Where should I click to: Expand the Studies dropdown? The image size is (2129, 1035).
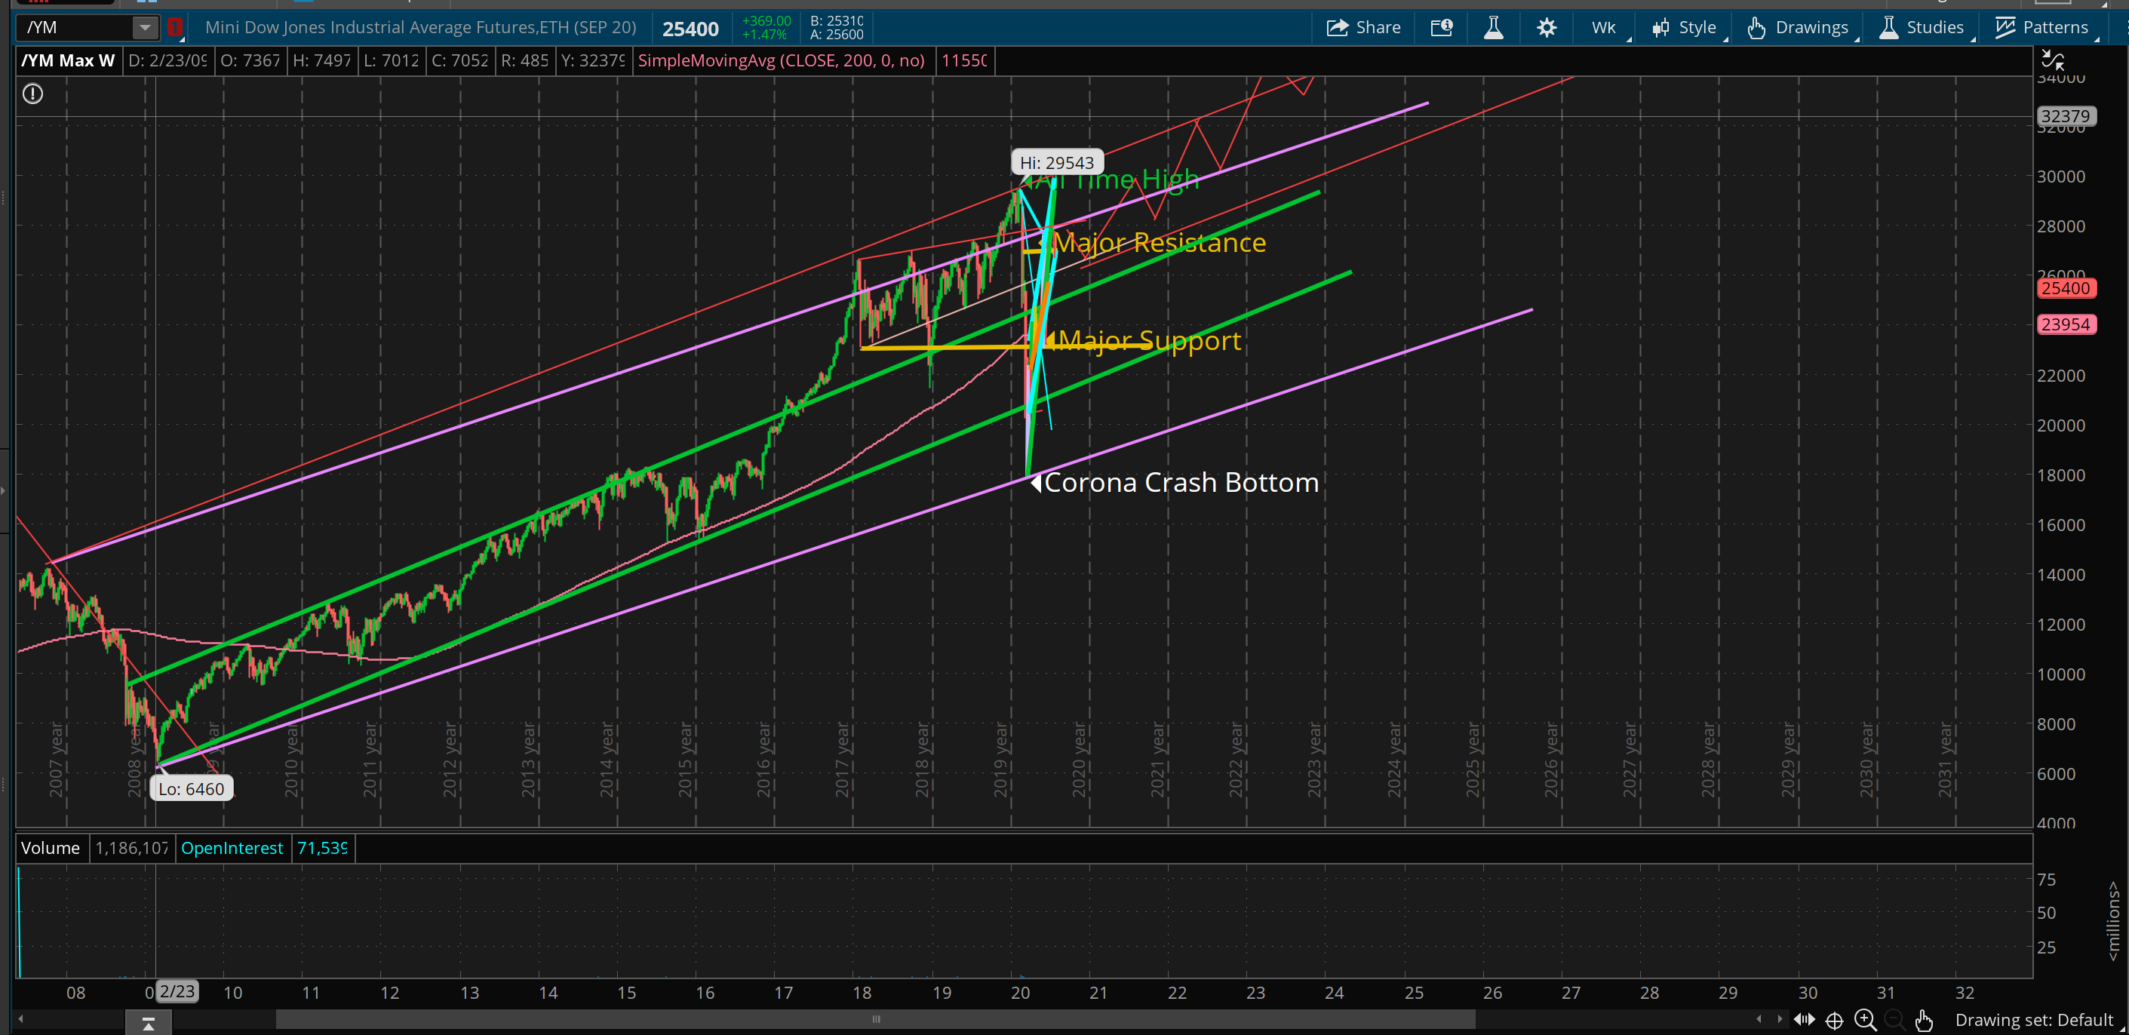pyautogui.click(x=1923, y=27)
